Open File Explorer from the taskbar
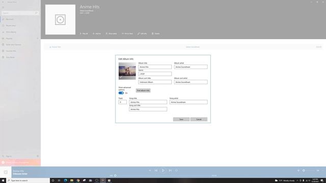 (72, 180)
